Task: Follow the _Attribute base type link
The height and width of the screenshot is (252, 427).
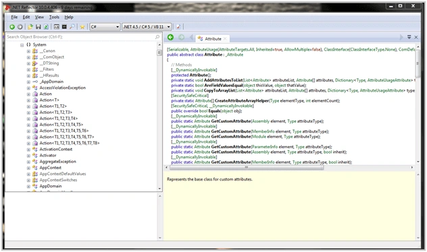Action: tap(234, 55)
